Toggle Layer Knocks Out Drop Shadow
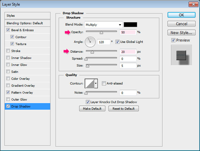The image size is (200, 151). (x=88, y=102)
